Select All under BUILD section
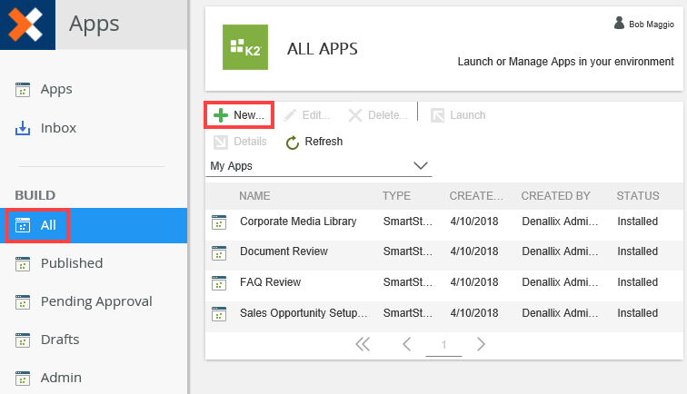Screen dimensions: 687x394 pyautogui.click(x=94, y=225)
